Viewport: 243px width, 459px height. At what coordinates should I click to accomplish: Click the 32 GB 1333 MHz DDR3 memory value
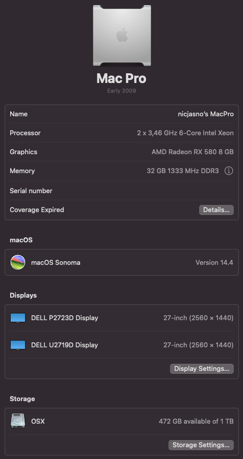183,171
